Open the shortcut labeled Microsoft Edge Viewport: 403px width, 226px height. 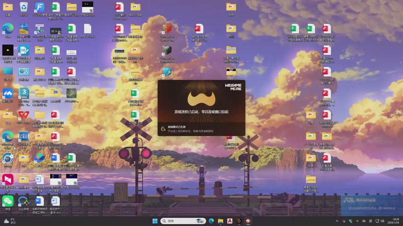point(8,137)
